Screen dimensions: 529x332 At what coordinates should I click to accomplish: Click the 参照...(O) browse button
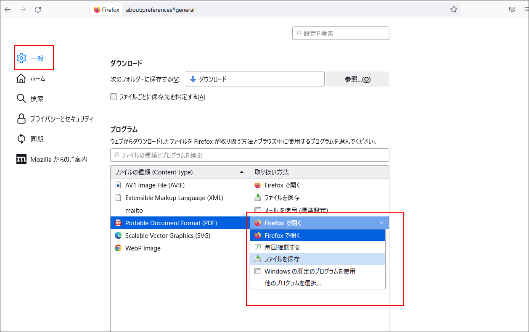357,79
